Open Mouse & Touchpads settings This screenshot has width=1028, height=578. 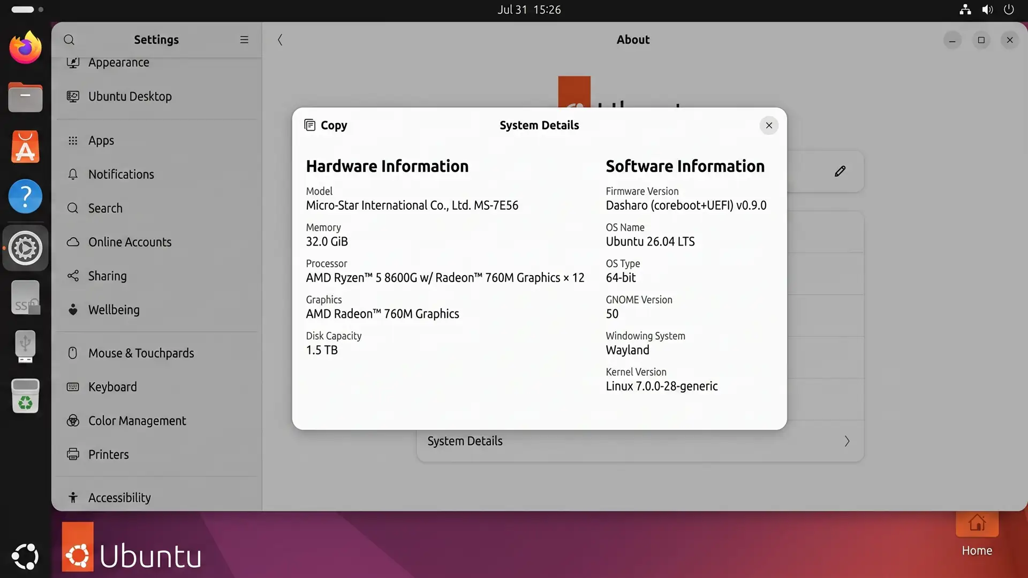point(156,353)
